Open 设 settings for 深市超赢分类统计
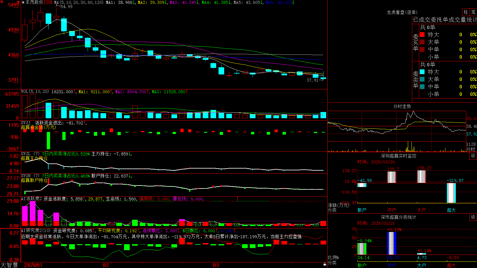Image resolution: width=477 pixels, height=268 pixels. [x=473, y=217]
